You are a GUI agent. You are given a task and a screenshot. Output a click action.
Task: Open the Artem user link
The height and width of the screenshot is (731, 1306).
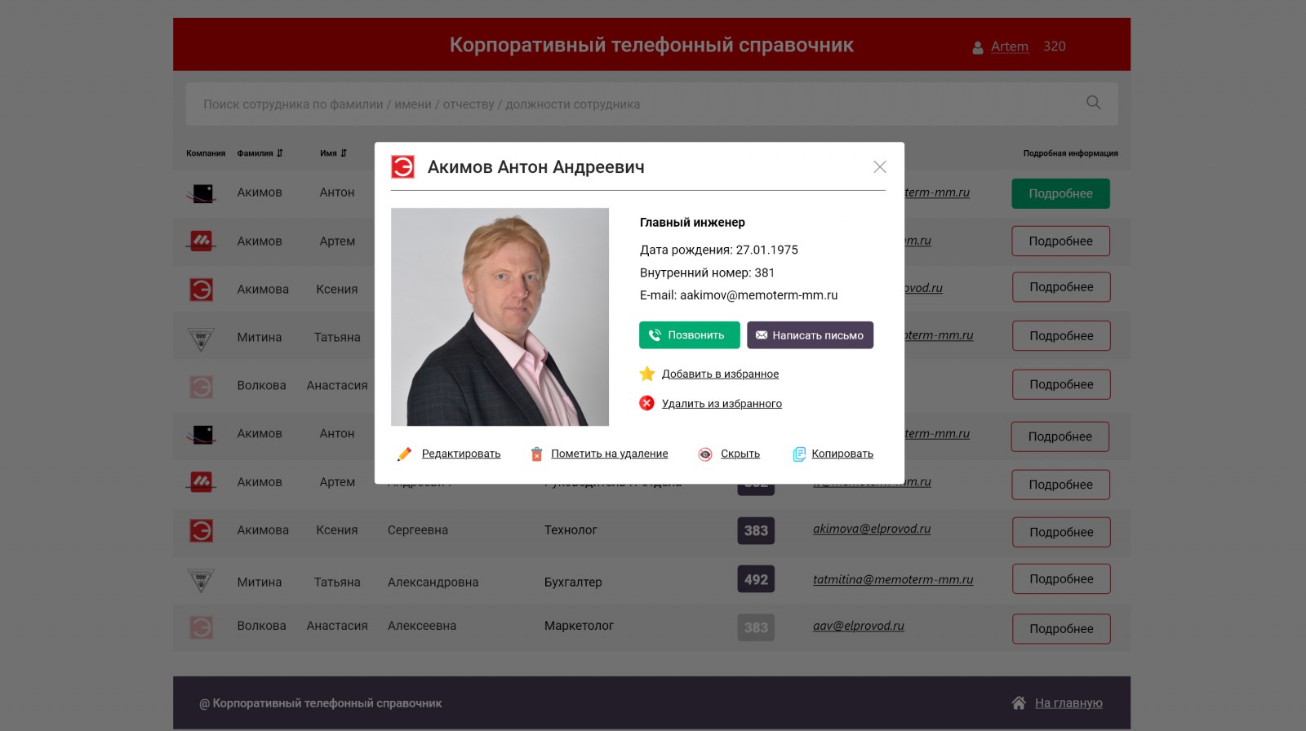(1010, 47)
